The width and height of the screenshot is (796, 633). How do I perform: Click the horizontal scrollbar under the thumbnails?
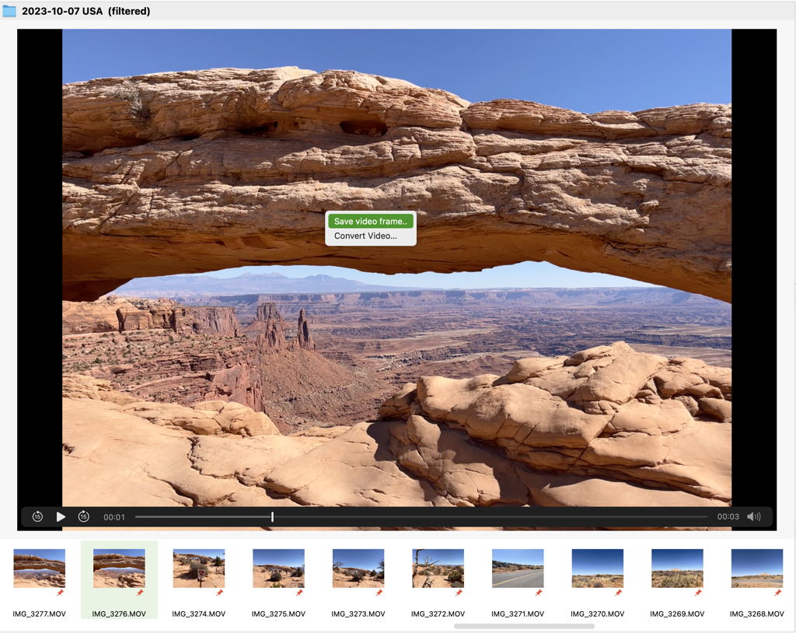(x=524, y=626)
